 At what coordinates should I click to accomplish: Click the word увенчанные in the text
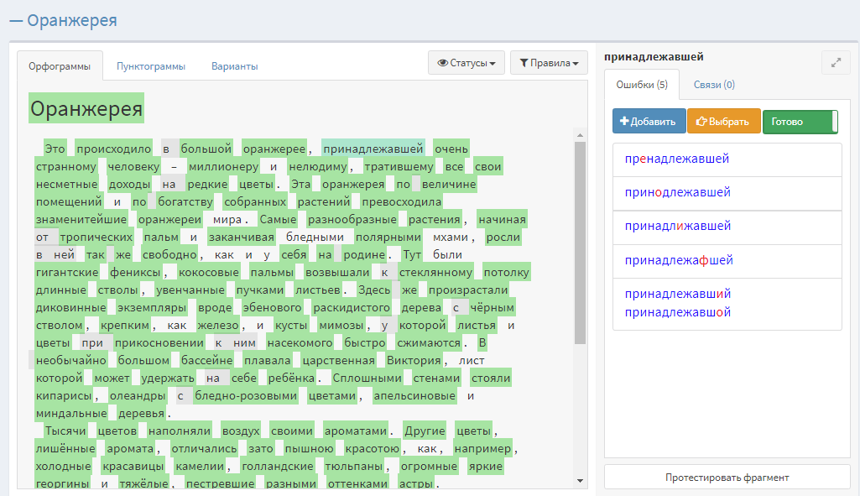pos(190,290)
